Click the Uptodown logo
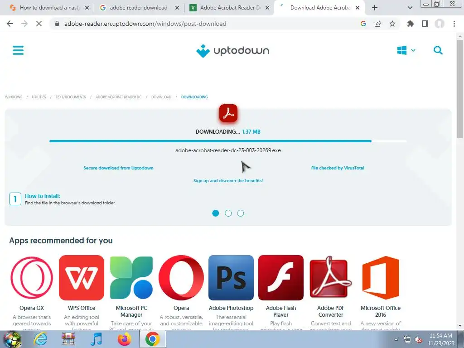 coord(232,51)
